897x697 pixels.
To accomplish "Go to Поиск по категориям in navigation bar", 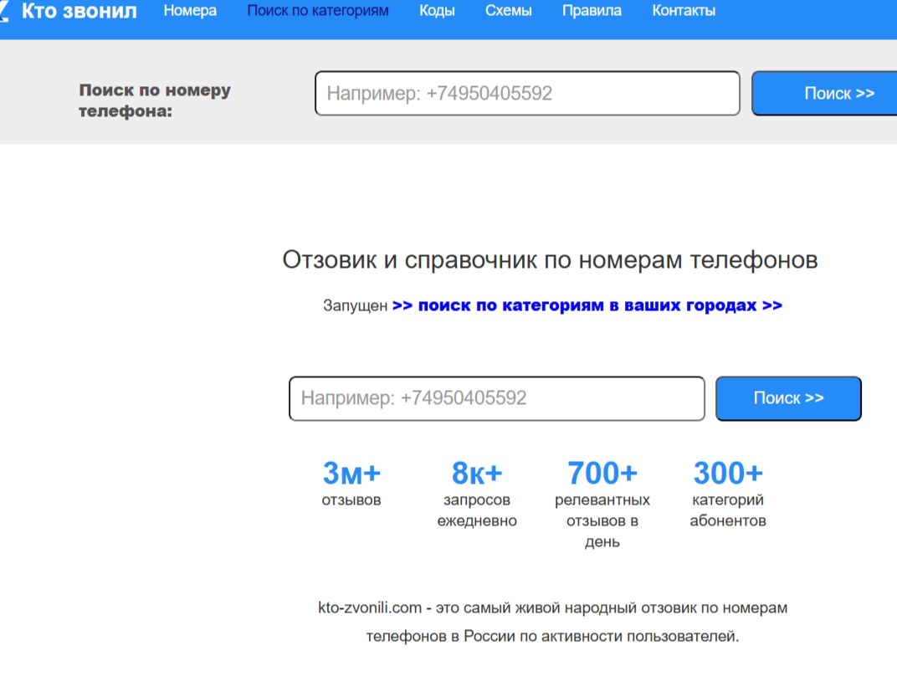I will click(x=317, y=12).
